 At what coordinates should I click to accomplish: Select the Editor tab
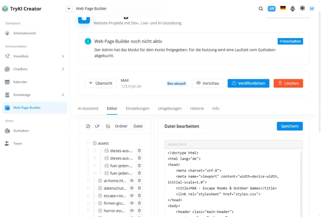click(112, 108)
